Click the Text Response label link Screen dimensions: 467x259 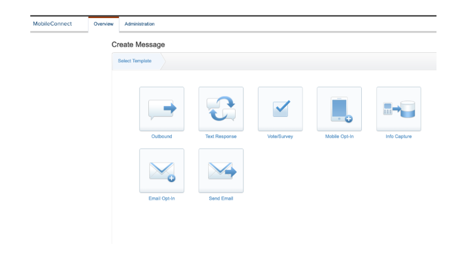[x=221, y=136]
